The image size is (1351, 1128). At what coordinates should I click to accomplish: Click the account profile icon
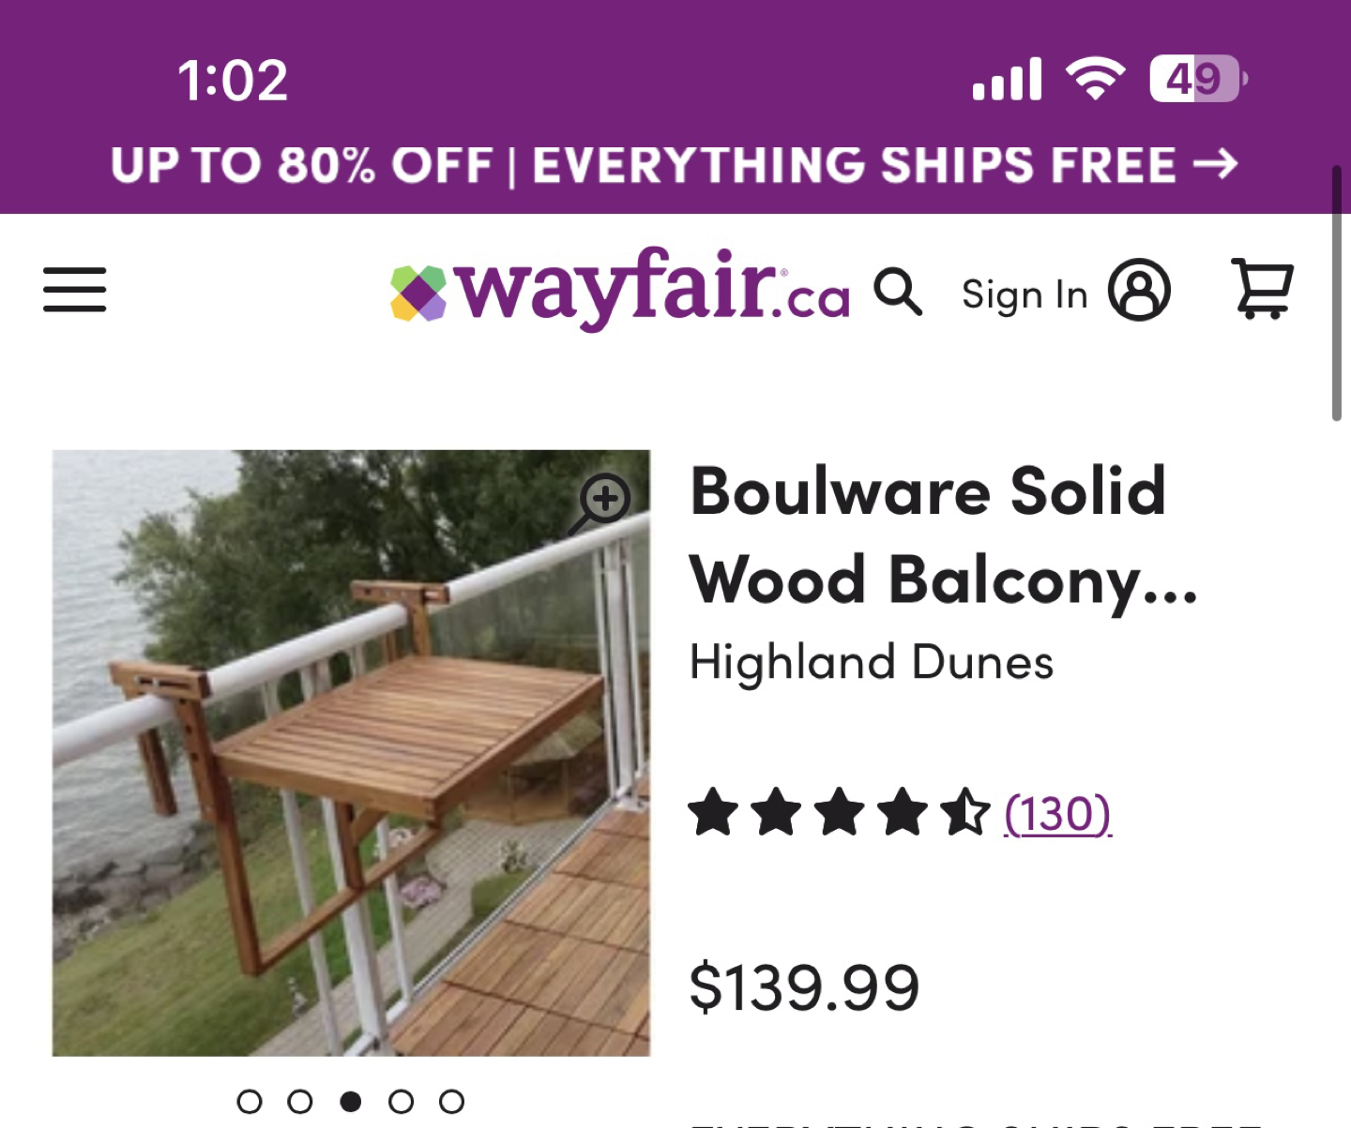click(1139, 291)
